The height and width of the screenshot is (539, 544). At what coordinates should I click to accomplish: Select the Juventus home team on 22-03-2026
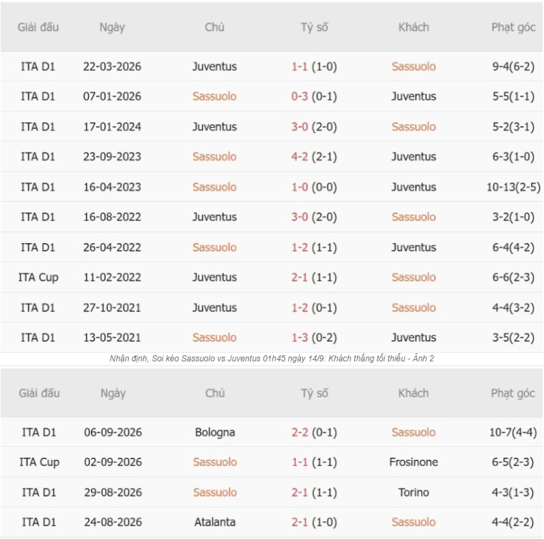coord(214,66)
